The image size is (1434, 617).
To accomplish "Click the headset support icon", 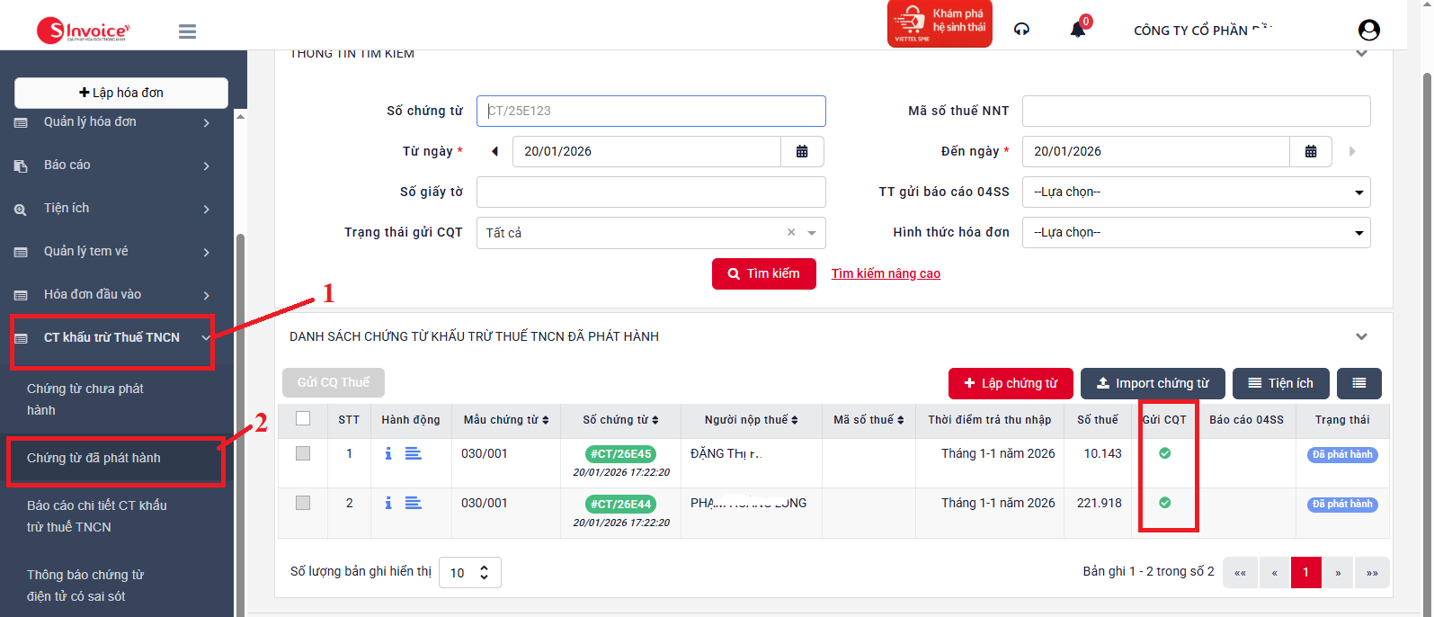I will point(1021,30).
